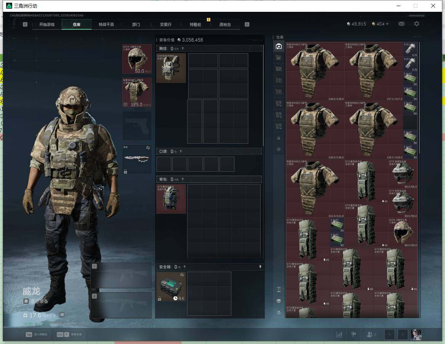445x344 pixels.
Task: Select the knife melee slot
Action: point(137,159)
